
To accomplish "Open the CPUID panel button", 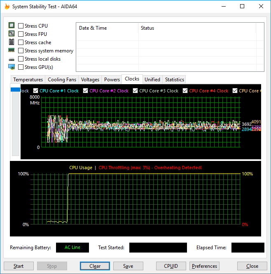I will (x=171, y=266).
